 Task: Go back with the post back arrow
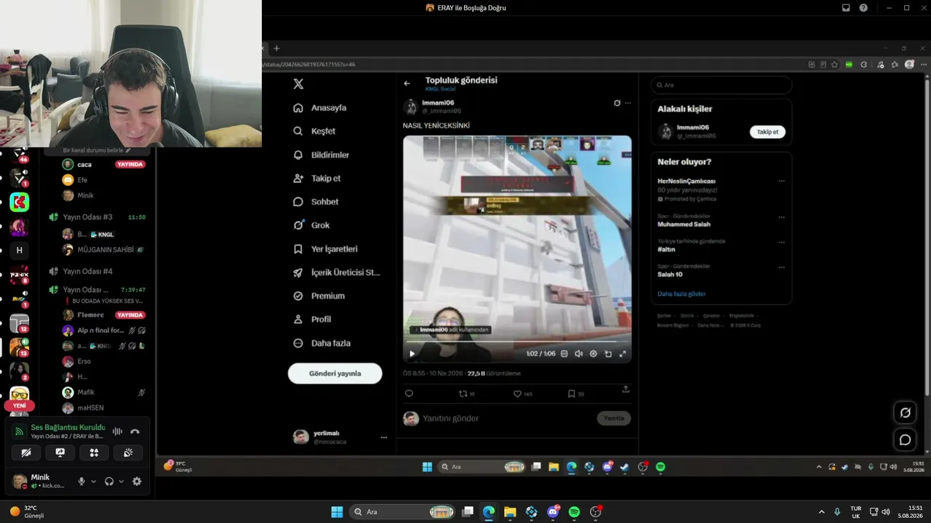coord(407,84)
